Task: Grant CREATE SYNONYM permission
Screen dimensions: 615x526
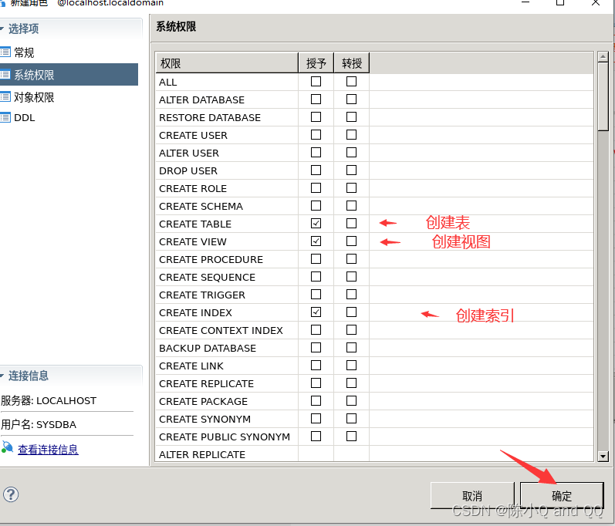Action: click(316, 419)
